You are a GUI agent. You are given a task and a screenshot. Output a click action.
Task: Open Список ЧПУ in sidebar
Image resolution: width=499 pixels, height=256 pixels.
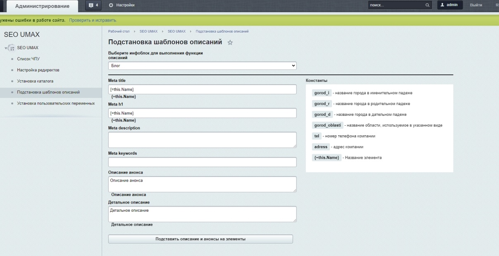[29, 59]
